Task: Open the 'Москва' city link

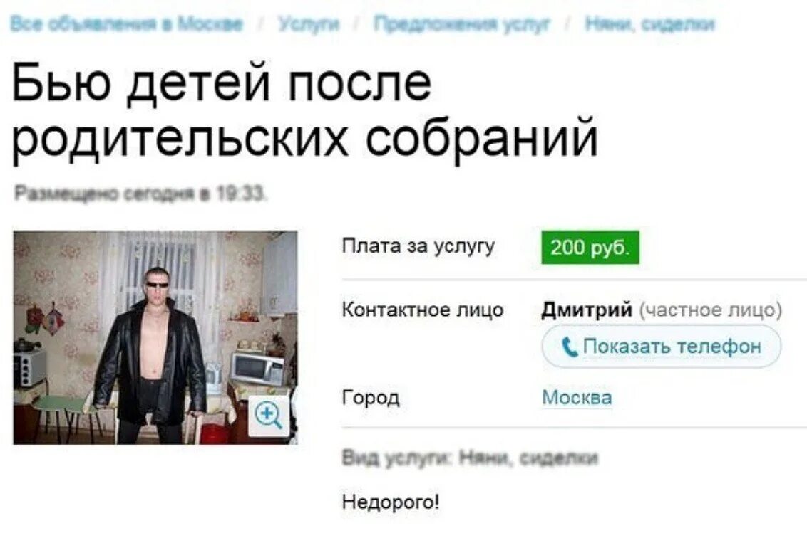Action: pyautogui.click(x=577, y=397)
